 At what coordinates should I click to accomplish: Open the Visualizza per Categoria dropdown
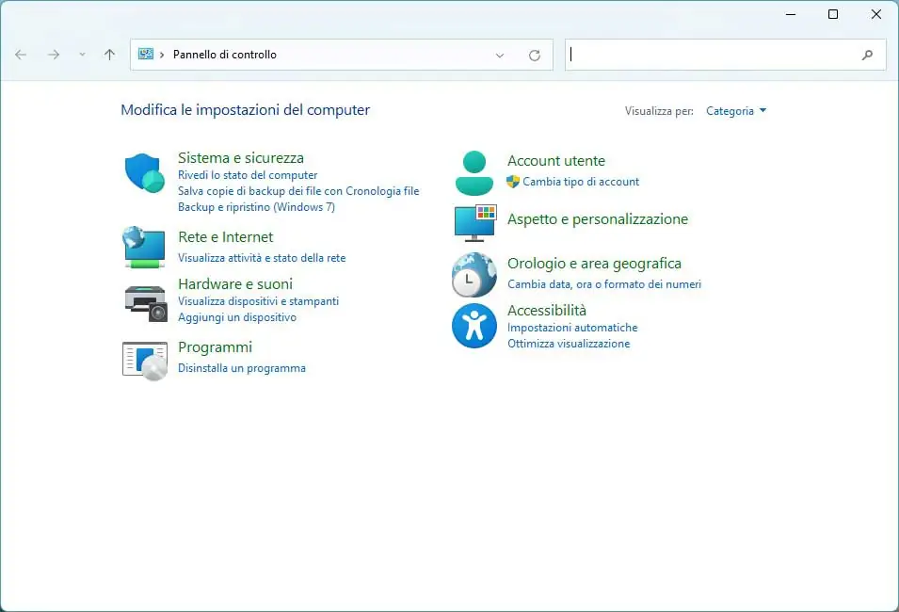pos(735,110)
